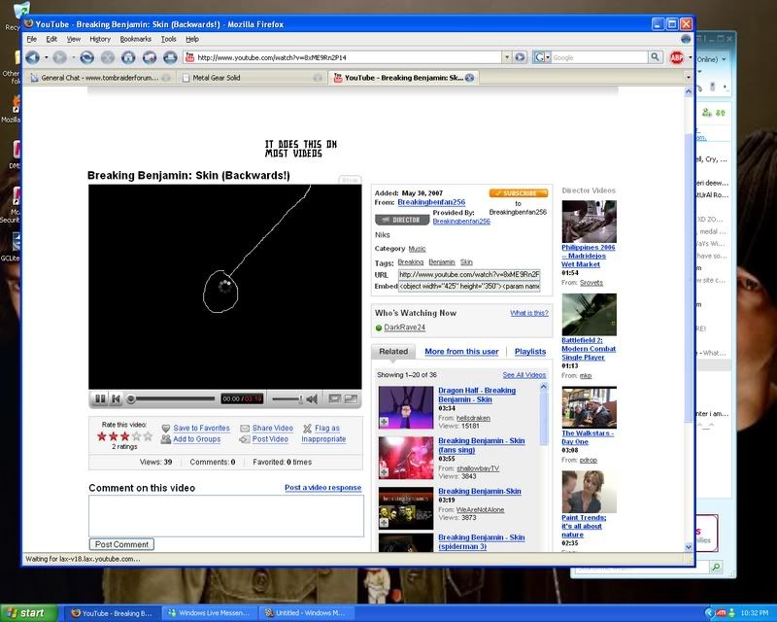Click the Post Comment button
Viewport: 777px width, 622px height.
tap(122, 544)
